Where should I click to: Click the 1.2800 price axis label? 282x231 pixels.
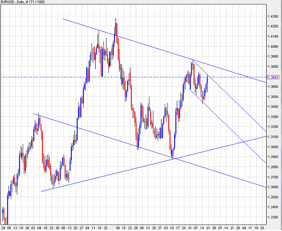[x=273, y=167]
